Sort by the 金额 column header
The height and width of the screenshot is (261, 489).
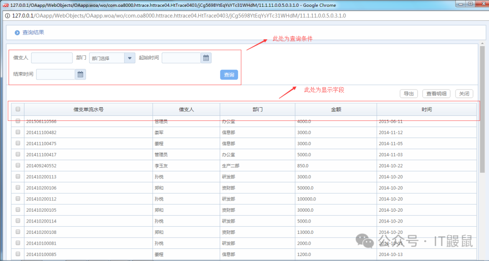point(336,109)
